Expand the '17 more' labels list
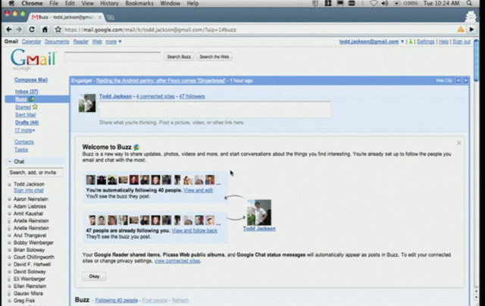The image size is (485, 306). pos(24,130)
